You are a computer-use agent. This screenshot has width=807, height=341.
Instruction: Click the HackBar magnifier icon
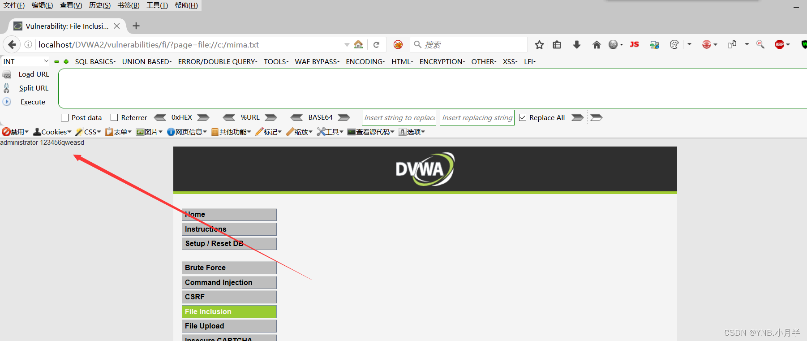[x=760, y=44]
